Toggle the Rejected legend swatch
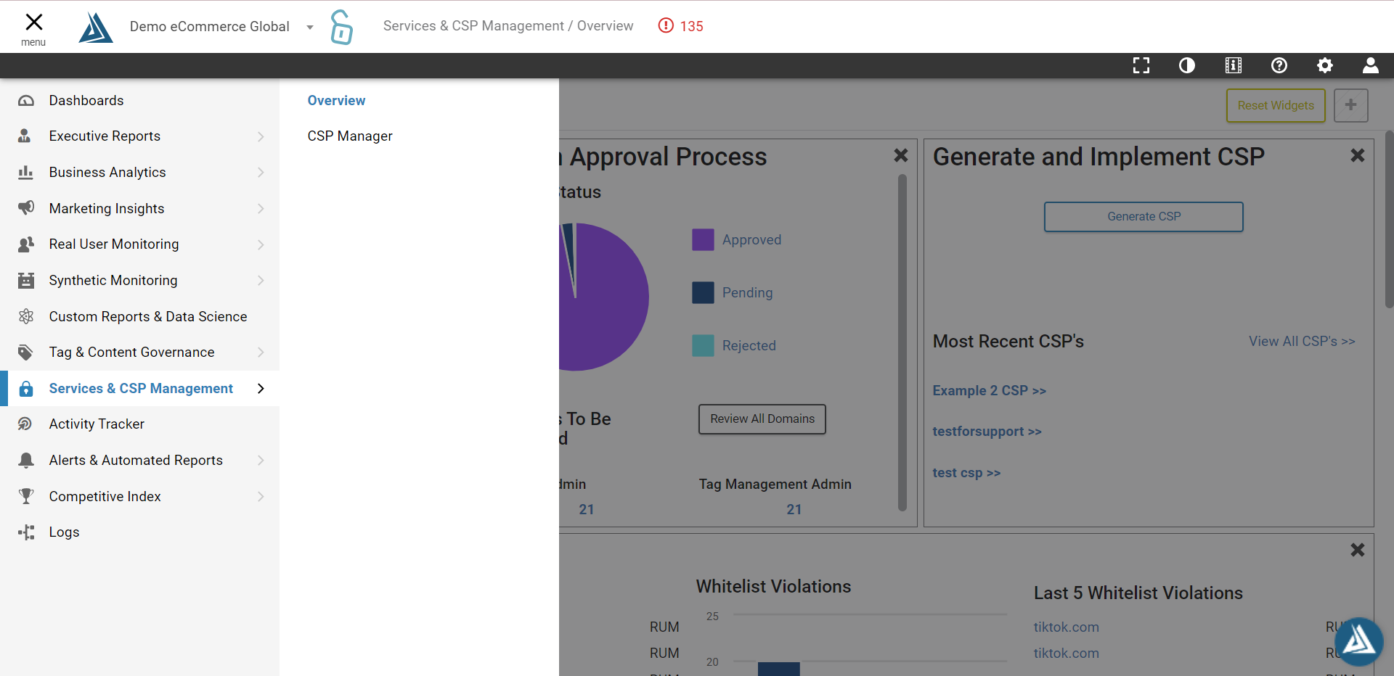 (x=703, y=345)
